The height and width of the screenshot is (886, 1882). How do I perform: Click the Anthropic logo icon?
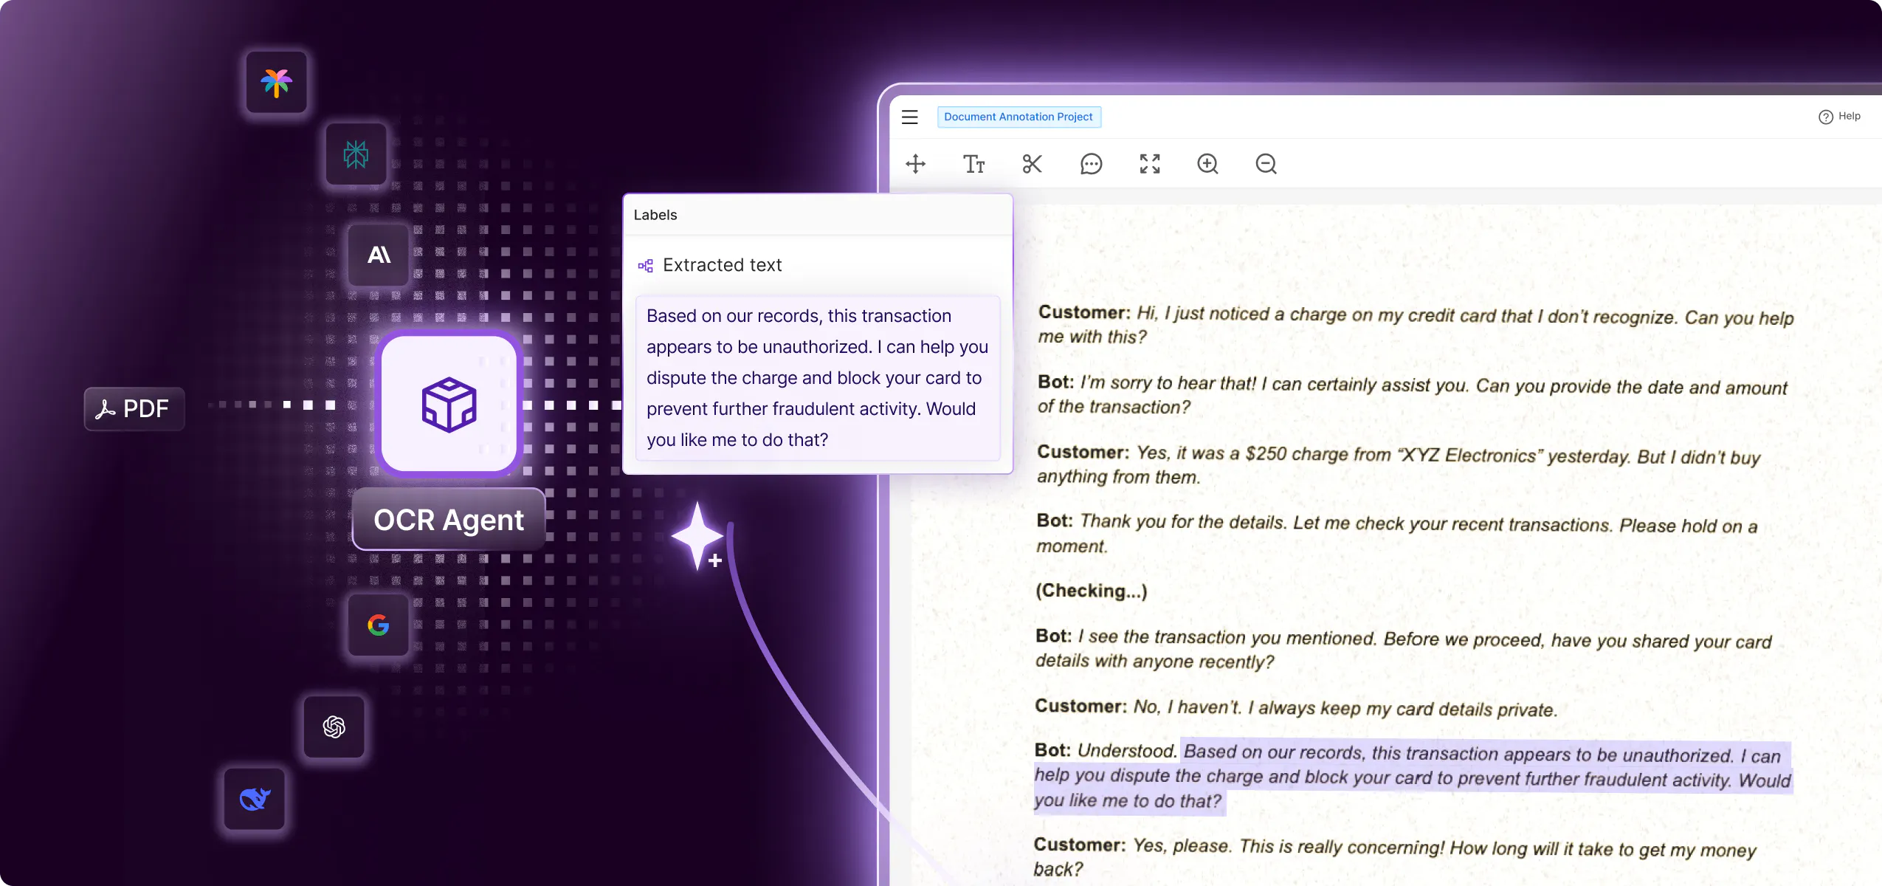click(x=378, y=255)
